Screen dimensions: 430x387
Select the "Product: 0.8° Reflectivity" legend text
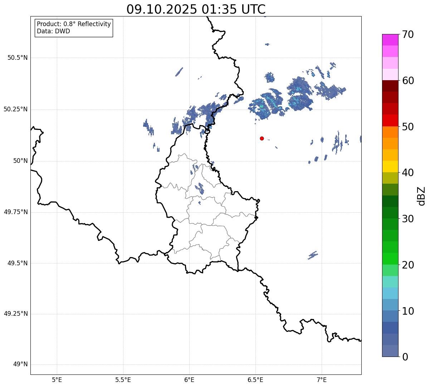74,24
